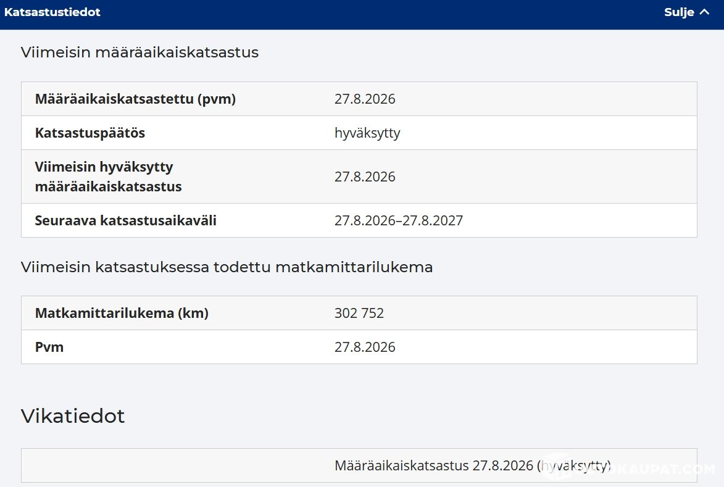The image size is (724, 487).
Task: Click the Vikatiedot heading
Action: pos(73,416)
